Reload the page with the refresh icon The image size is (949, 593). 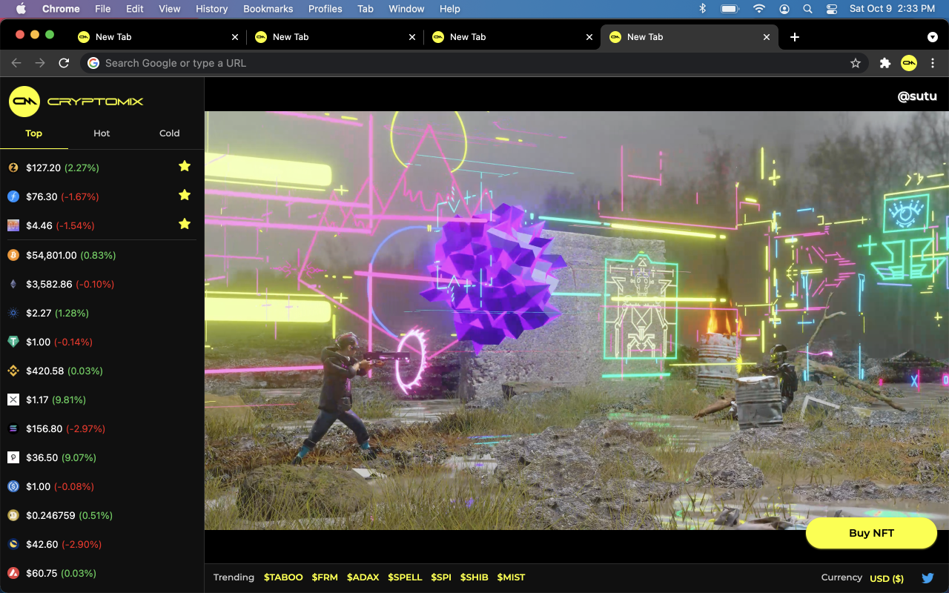tap(64, 63)
